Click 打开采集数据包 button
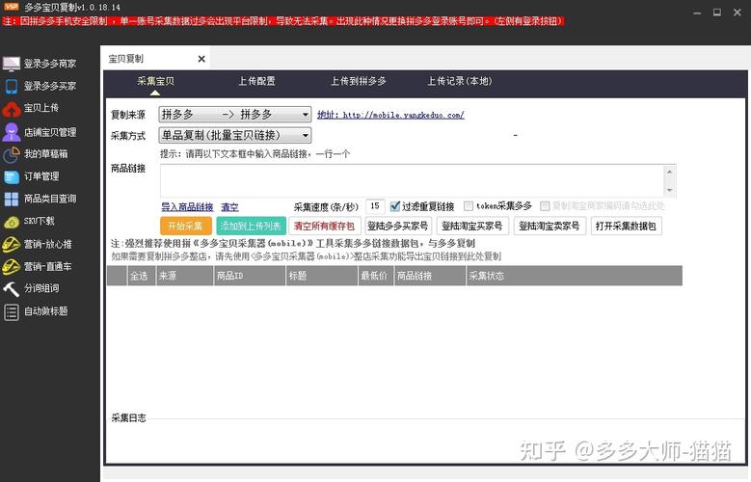 626,227
